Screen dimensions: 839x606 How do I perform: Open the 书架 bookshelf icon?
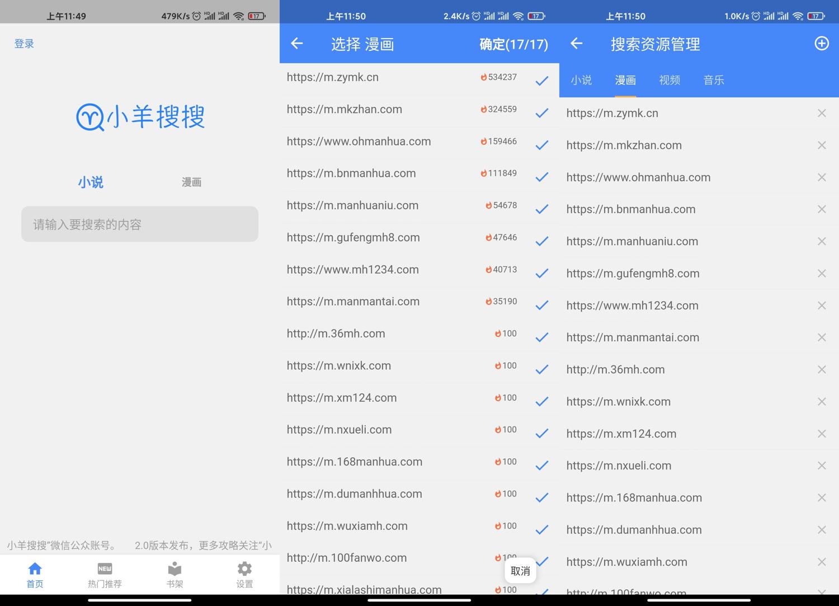[x=175, y=569]
